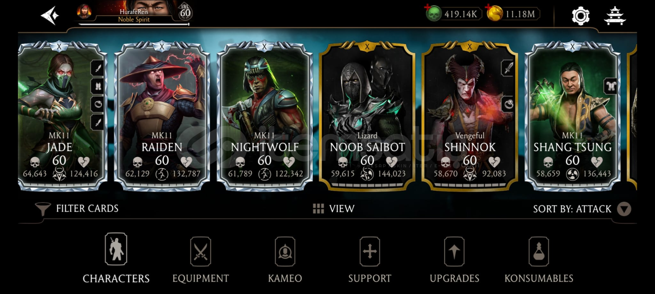
Task: Open the Upgrades arrow icon
Action: [x=454, y=252]
